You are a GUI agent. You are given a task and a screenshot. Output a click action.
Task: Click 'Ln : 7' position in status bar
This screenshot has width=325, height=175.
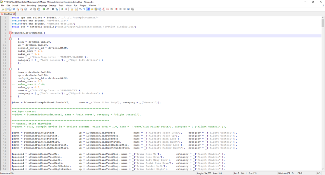point(237,173)
